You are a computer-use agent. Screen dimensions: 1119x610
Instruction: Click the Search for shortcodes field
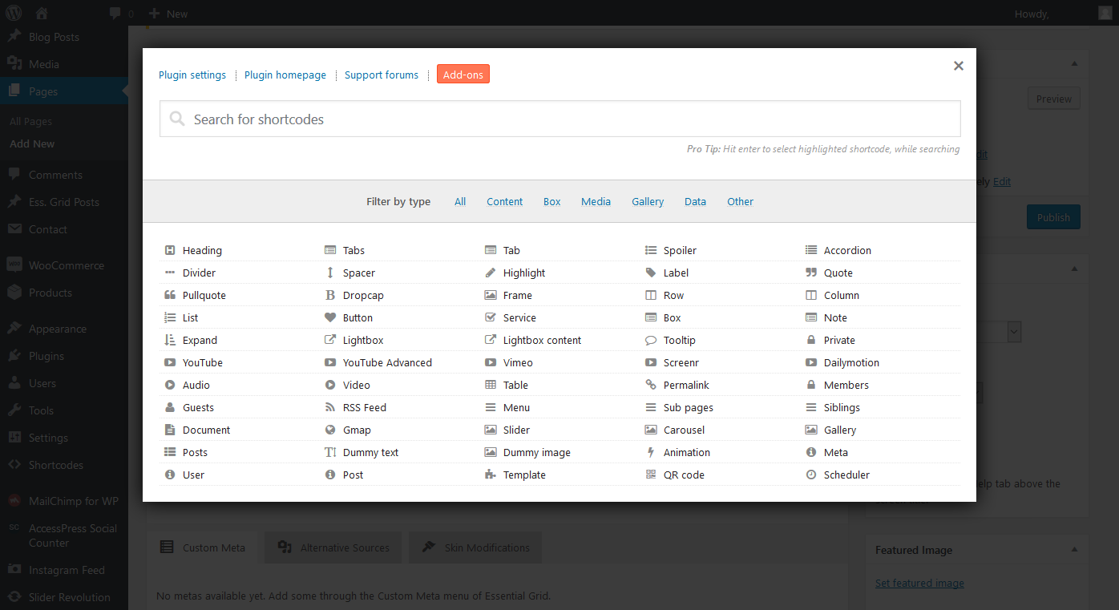[559, 119]
